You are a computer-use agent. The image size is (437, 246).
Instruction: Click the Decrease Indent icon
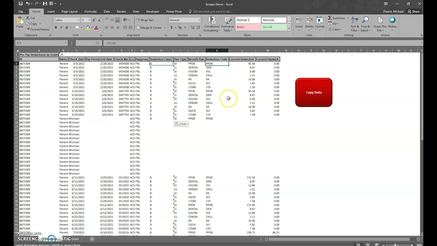click(125, 28)
